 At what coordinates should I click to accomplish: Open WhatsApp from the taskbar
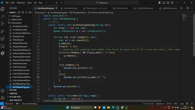(x=126, y=107)
